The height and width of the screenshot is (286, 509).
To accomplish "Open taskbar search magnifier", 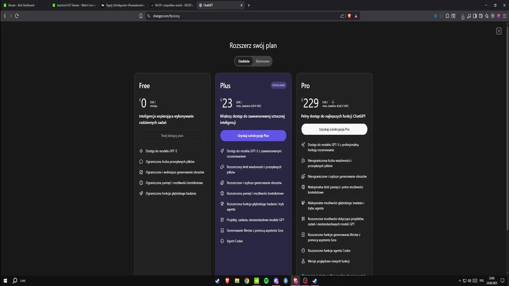I will click(x=15, y=280).
